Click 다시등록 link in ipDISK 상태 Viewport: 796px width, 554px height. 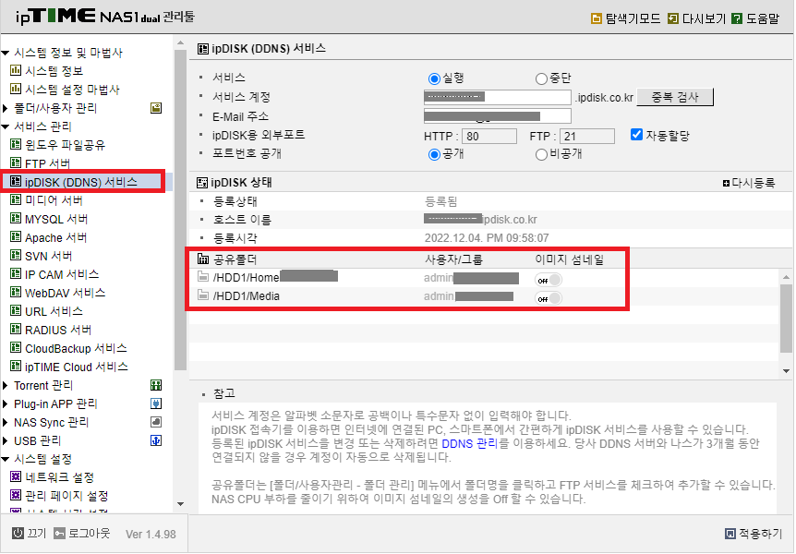[749, 183]
